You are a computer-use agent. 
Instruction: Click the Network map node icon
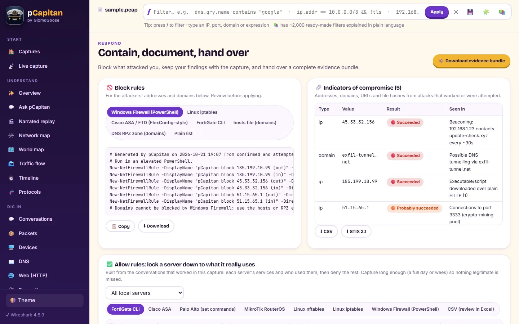pyautogui.click(x=11, y=136)
